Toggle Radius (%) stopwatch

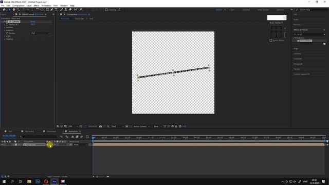click(7, 25)
